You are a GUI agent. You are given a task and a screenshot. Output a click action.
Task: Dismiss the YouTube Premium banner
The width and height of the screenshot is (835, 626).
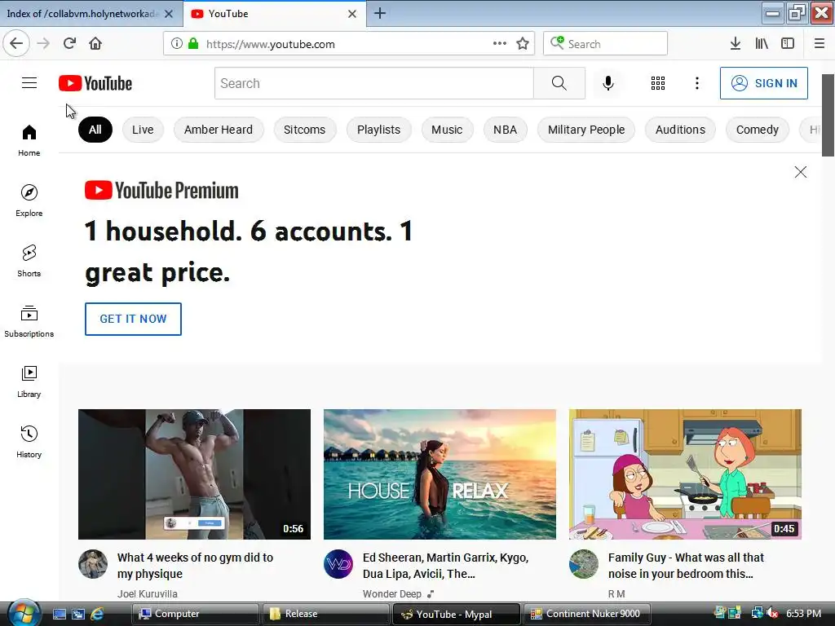point(801,172)
